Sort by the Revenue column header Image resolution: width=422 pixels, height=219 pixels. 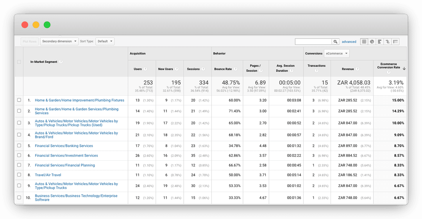pos(348,69)
